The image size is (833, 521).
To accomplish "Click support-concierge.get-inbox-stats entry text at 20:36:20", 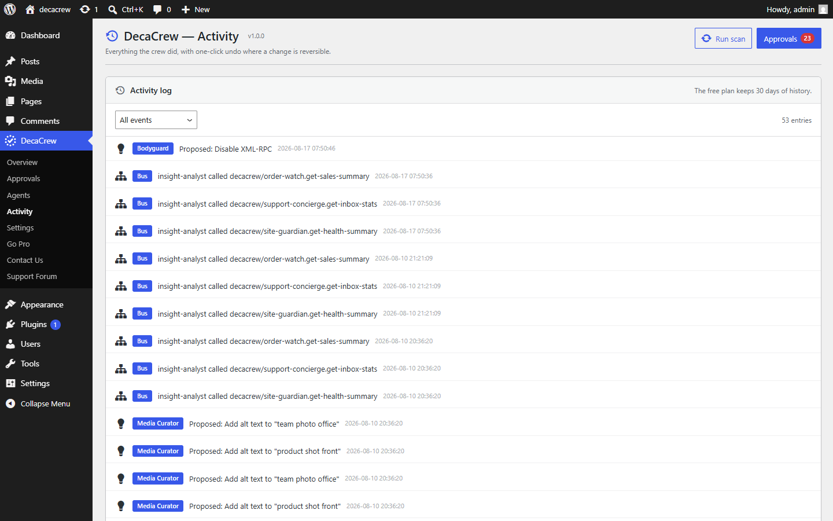I will coord(268,369).
